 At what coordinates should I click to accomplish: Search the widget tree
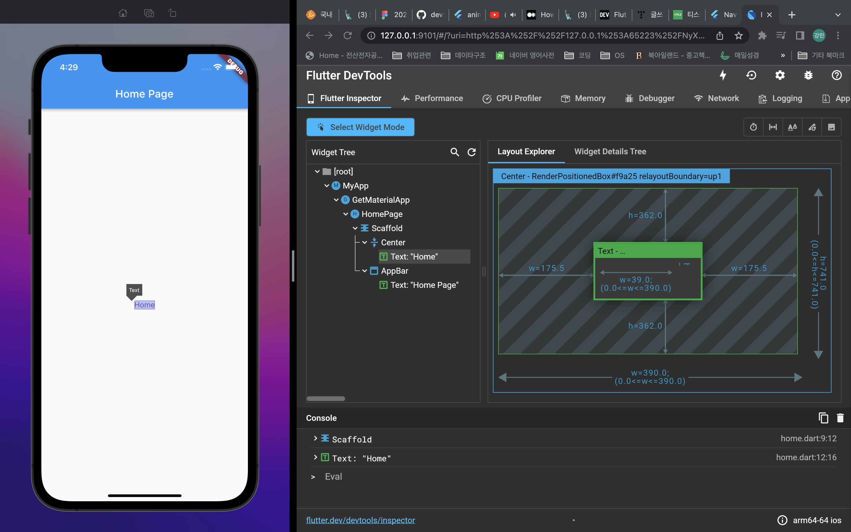click(x=455, y=152)
